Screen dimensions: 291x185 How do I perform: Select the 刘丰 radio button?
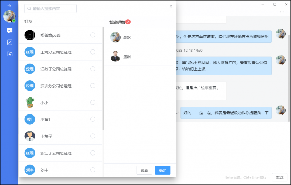pos(93,170)
